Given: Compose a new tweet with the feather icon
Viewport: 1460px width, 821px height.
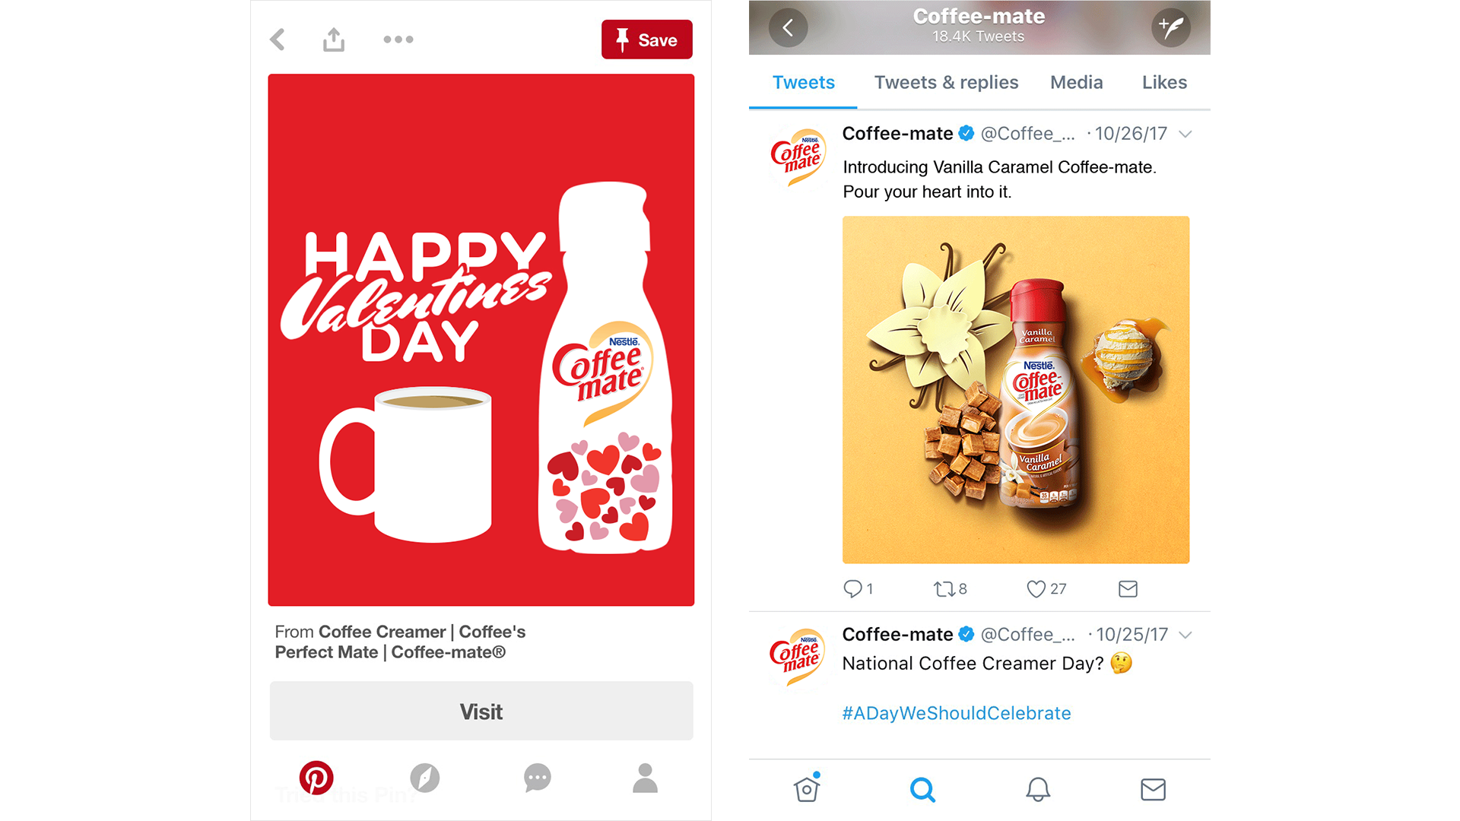Looking at the screenshot, I should [1171, 28].
